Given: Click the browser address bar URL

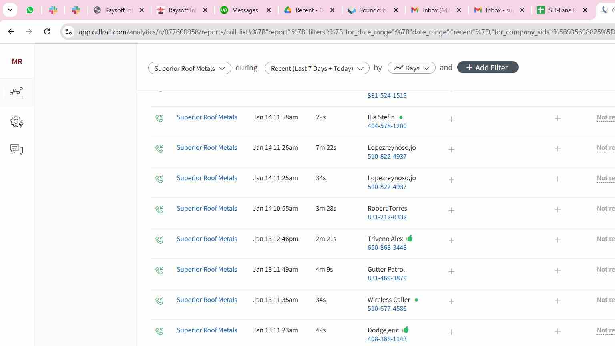Looking at the screenshot, I should pyautogui.click(x=346, y=32).
